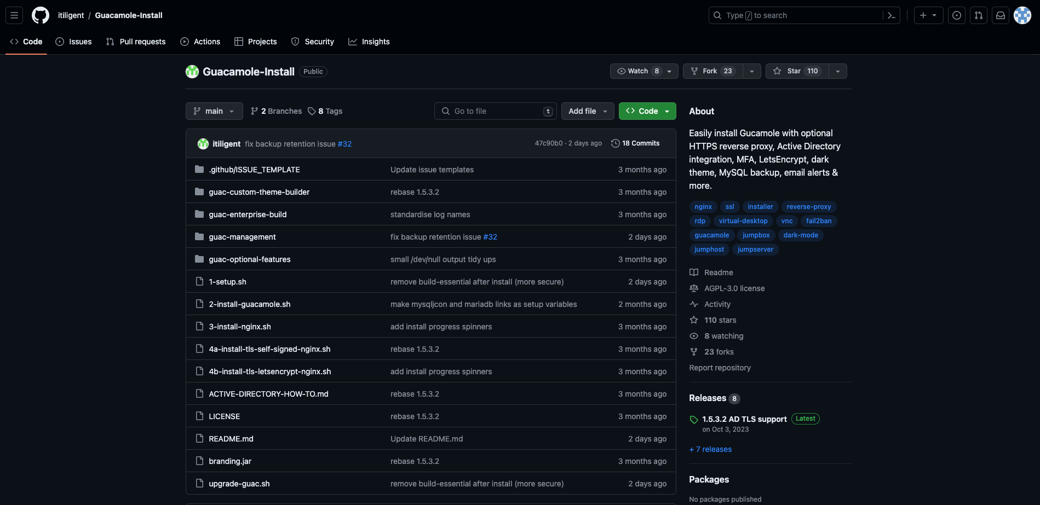Switch to the Insights tab
This screenshot has width=1040, height=505.
(x=369, y=41)
